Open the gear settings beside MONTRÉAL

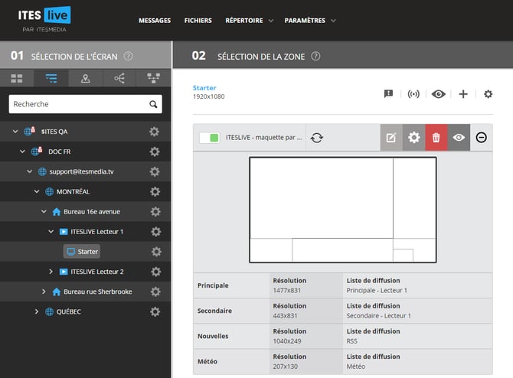click(155, 191)
